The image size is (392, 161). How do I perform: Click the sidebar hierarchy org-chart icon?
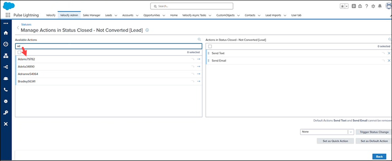[x=6, y=56]
